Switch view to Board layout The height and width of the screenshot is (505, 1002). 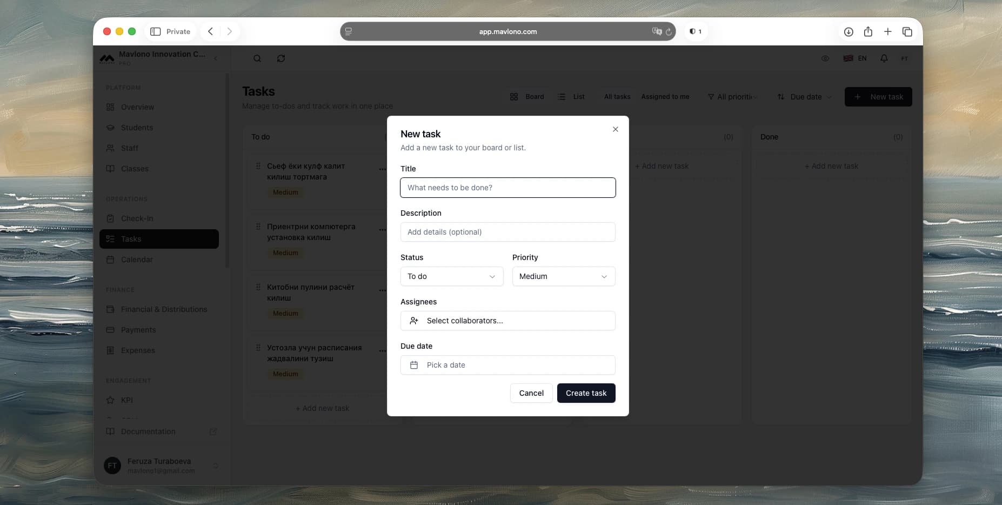coord(527,97)
